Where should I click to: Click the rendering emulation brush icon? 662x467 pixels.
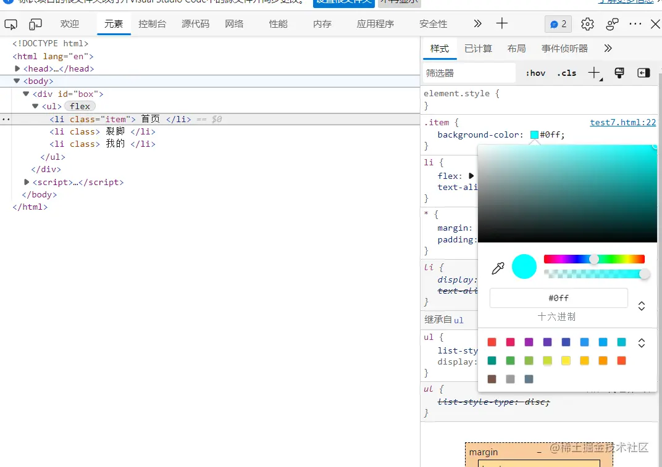click(619, 73)
